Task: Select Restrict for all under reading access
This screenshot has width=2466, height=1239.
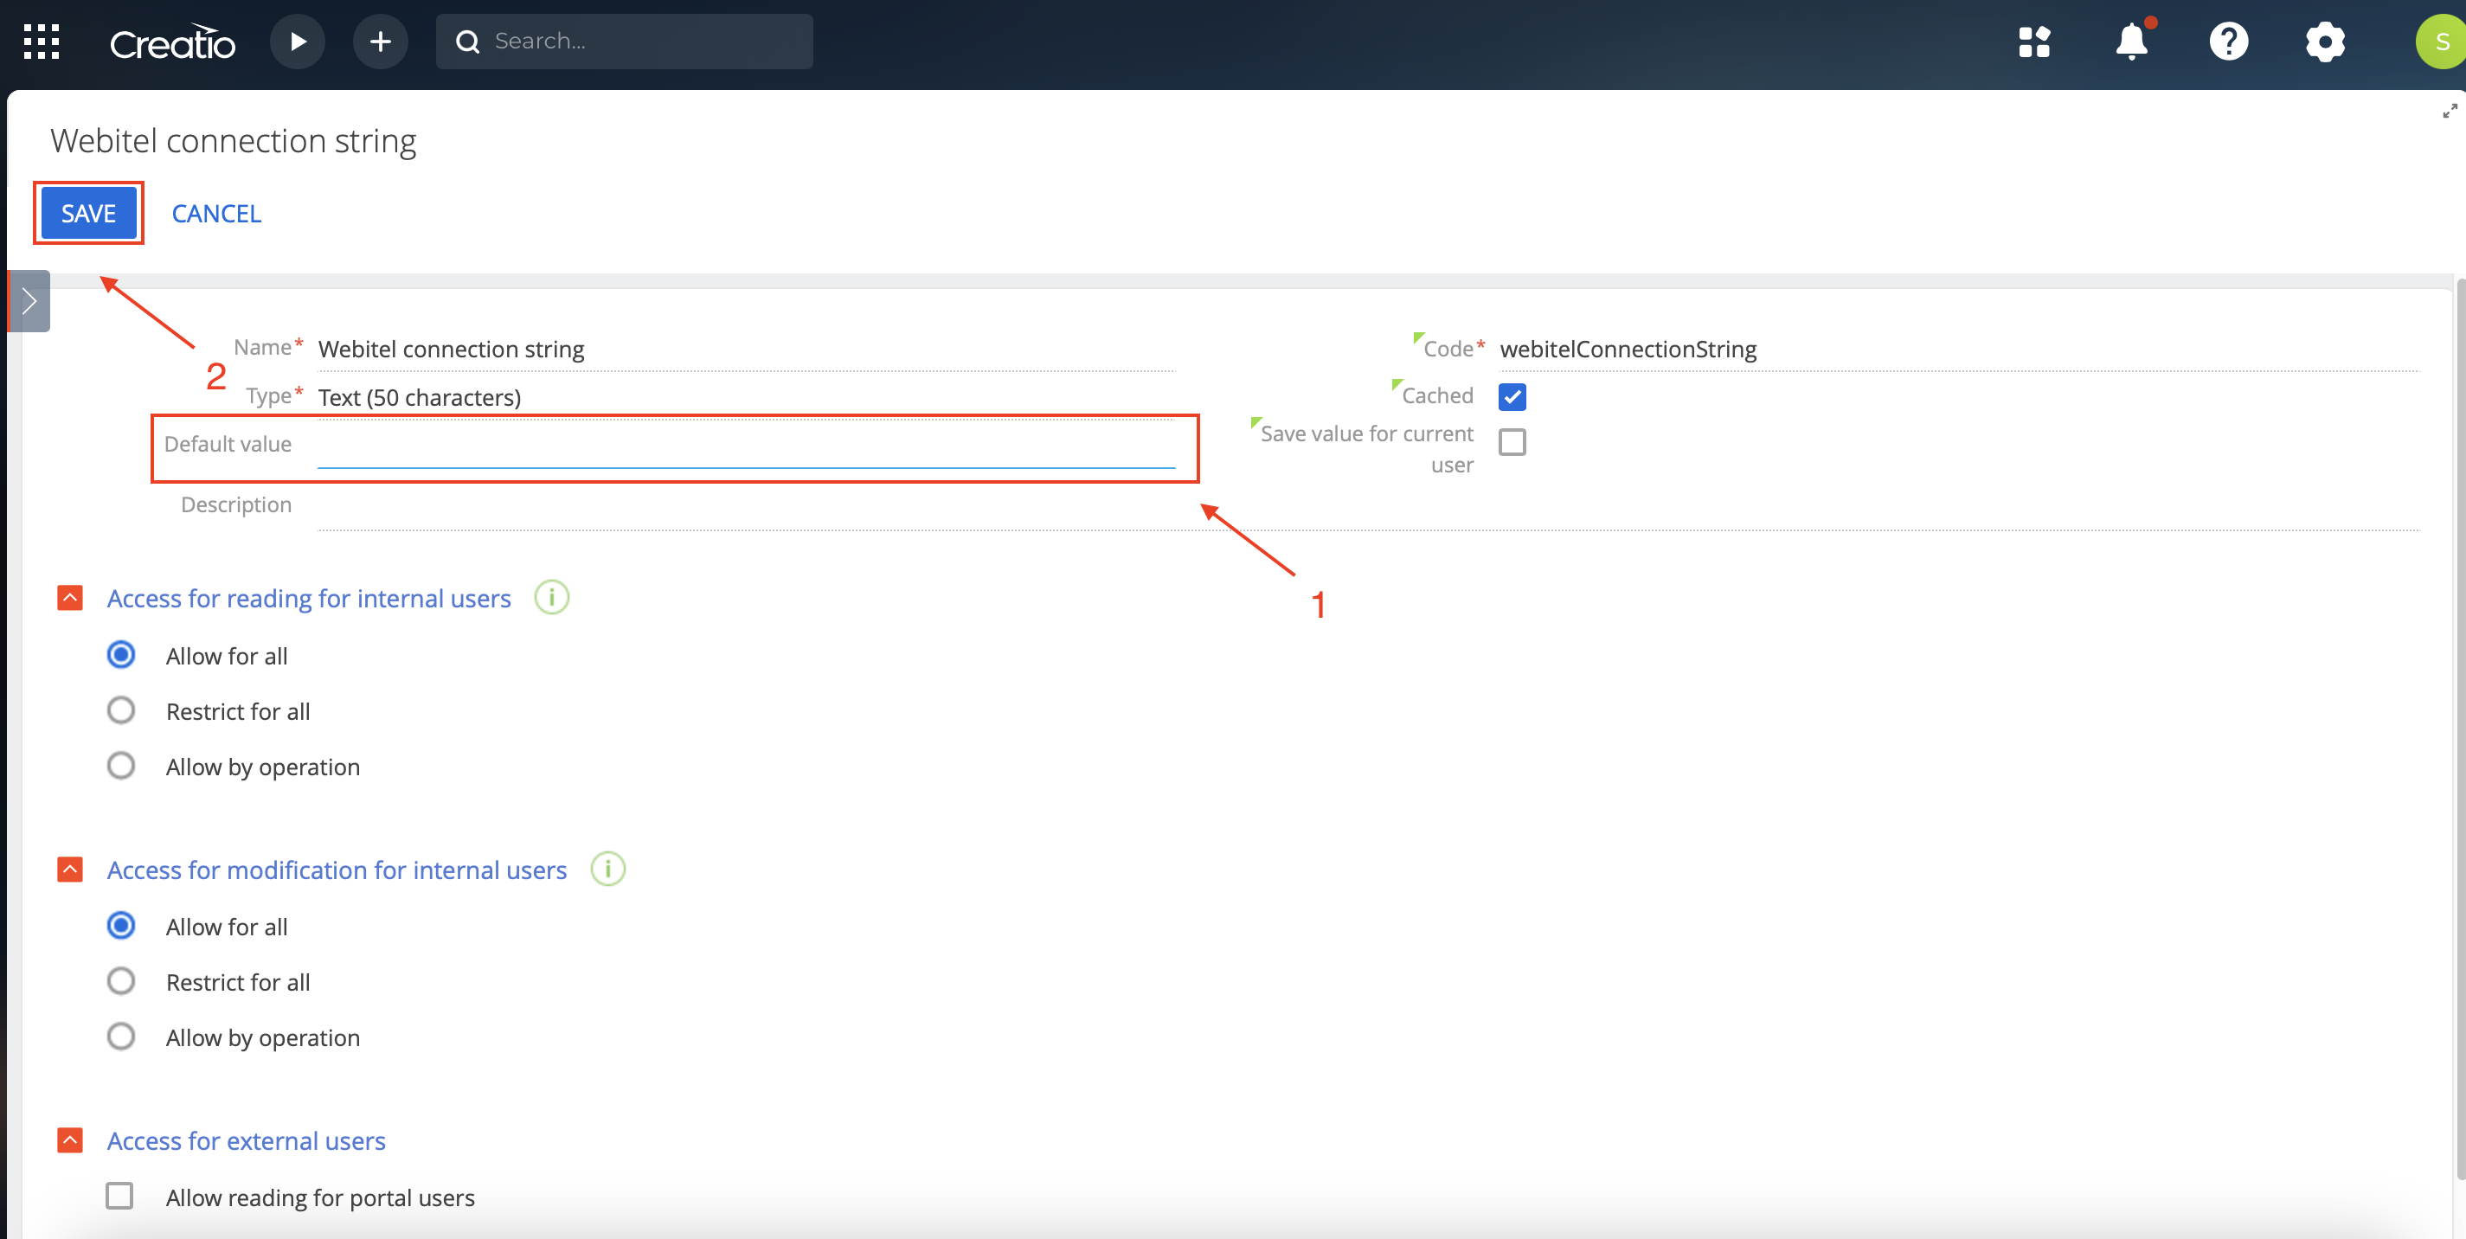Action: point(120,710)
